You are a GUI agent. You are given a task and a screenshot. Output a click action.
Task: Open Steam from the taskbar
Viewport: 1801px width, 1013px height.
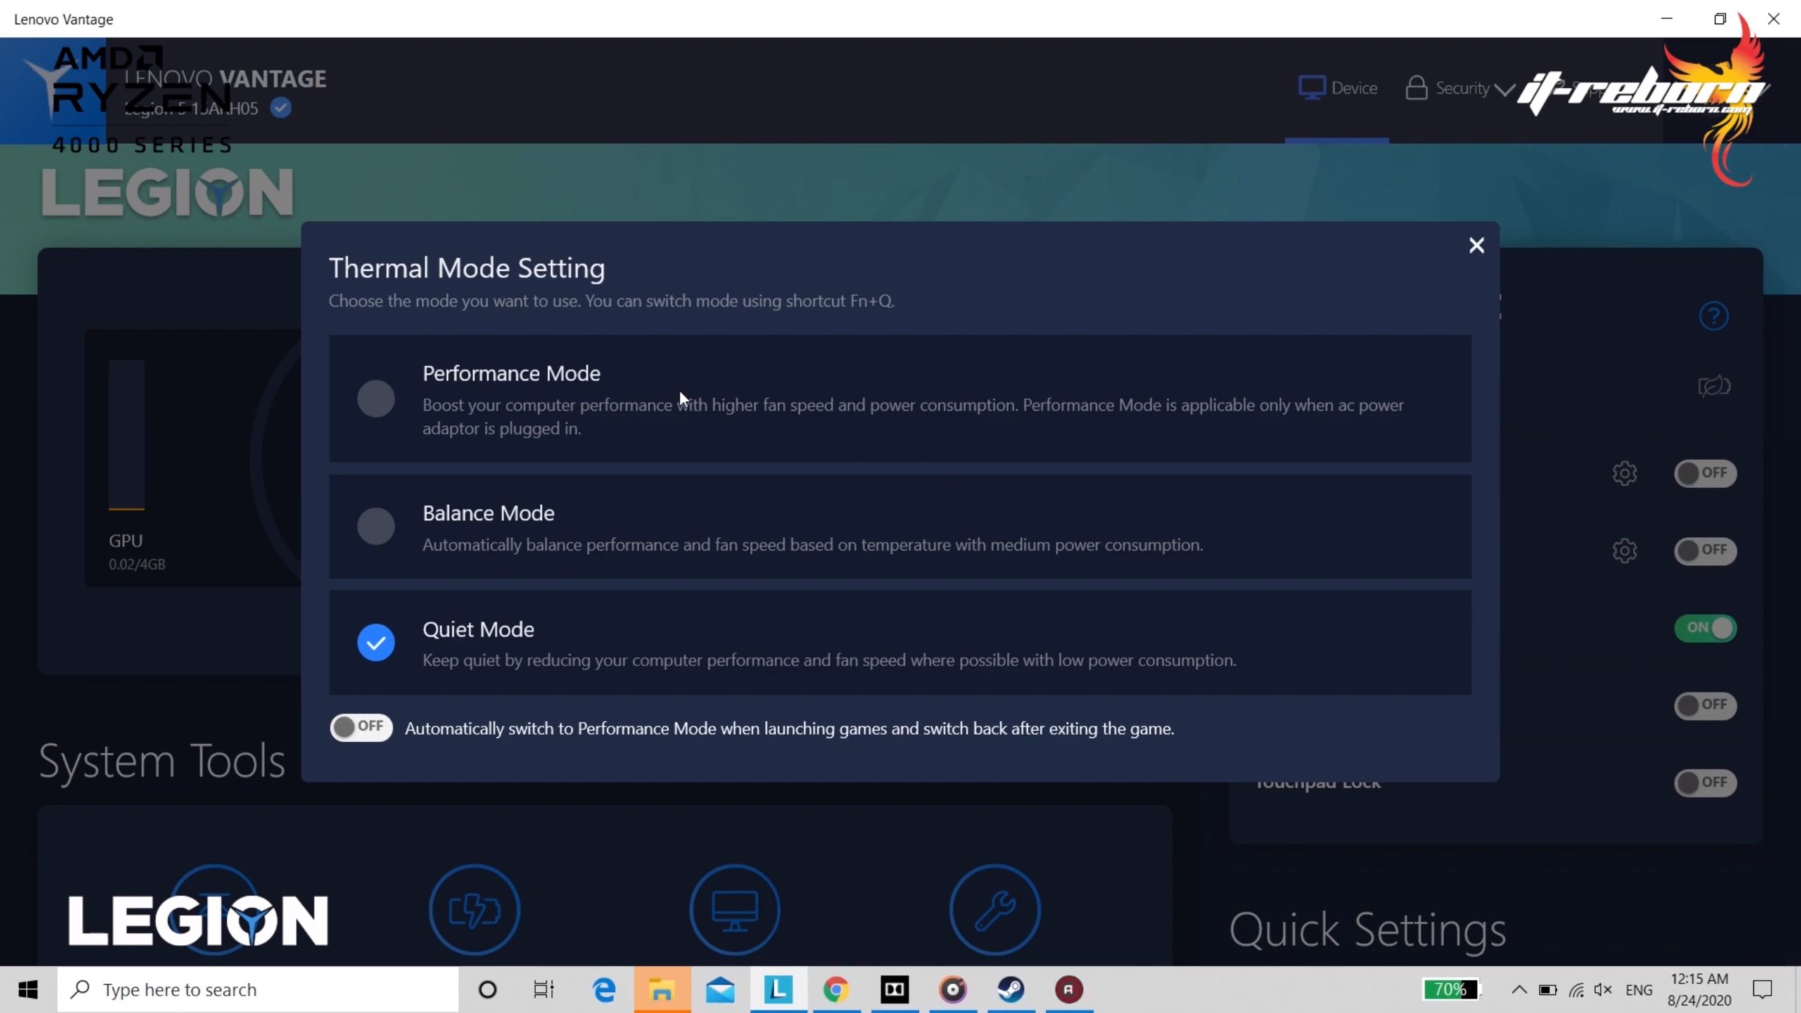1011,990
